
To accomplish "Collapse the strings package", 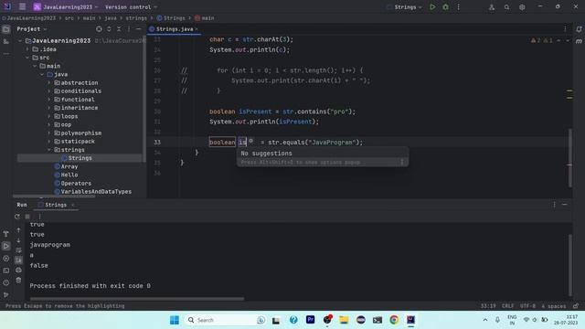I will [x=48, y=150].
